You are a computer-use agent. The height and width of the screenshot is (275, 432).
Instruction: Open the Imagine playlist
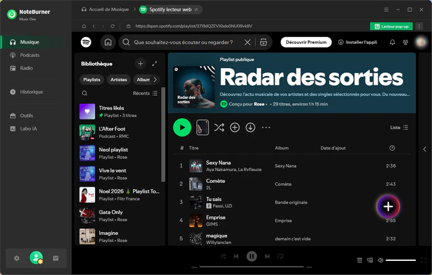tap(120, 237)
